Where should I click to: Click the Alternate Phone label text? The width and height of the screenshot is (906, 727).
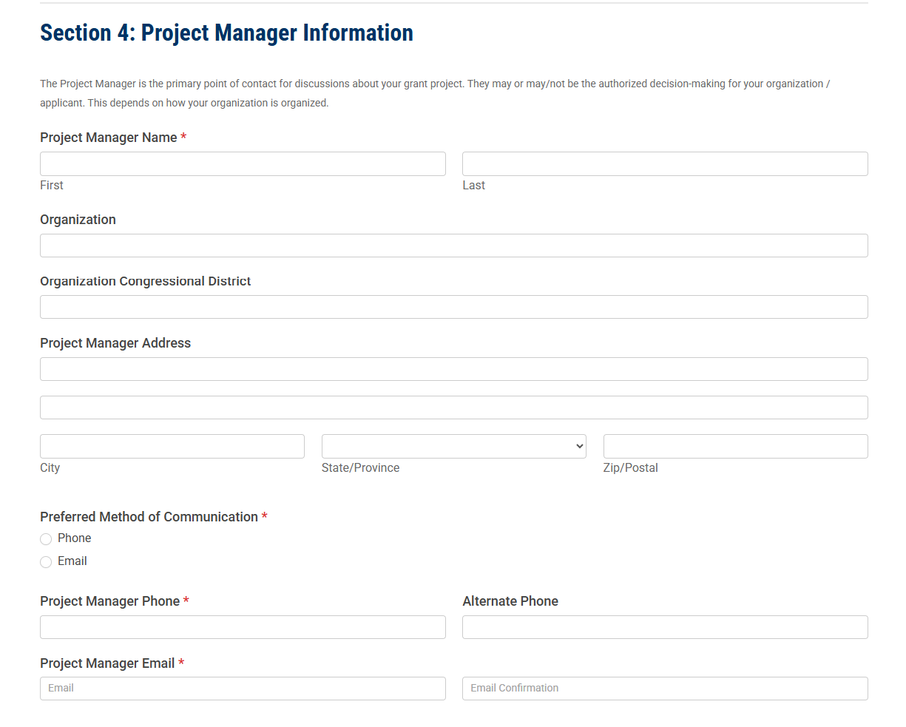(x=510, y=601)
